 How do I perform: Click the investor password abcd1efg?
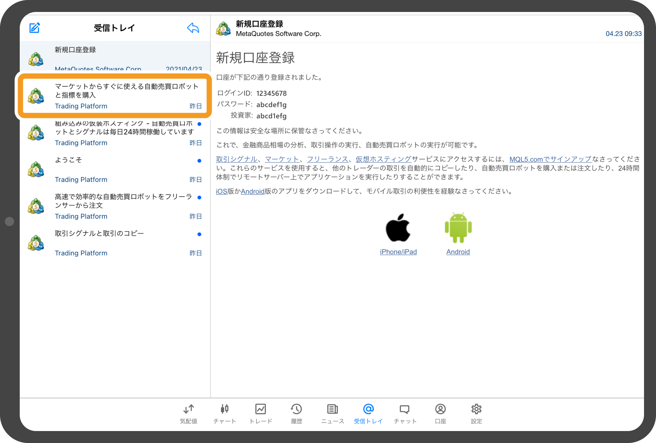[271, 116]
